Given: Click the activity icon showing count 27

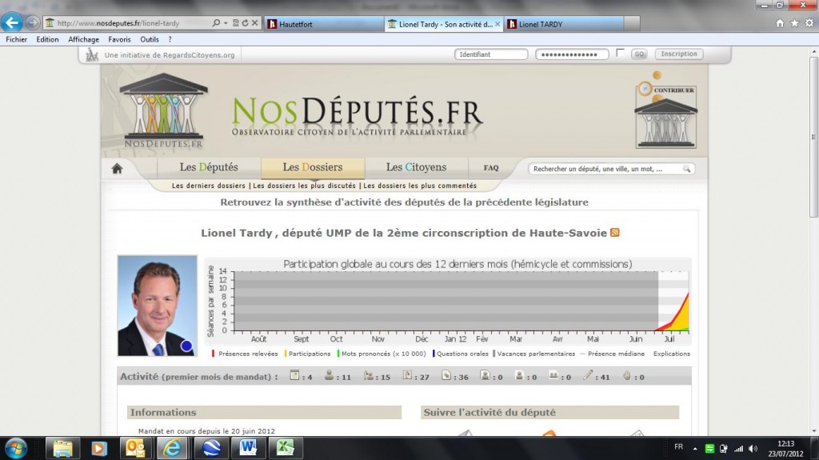Looking at the screenshot, I should 407,375.
